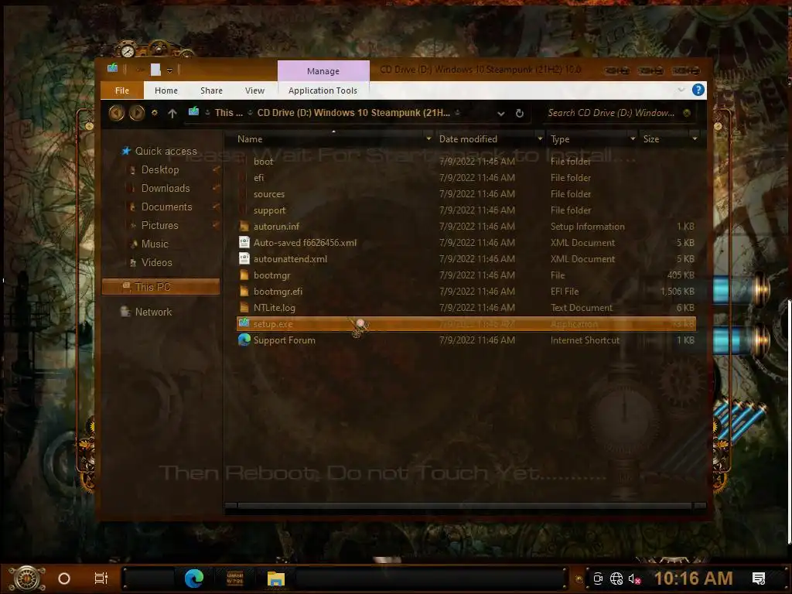
Task: Open Documents in the navigation pane
Action: [167, 207]
